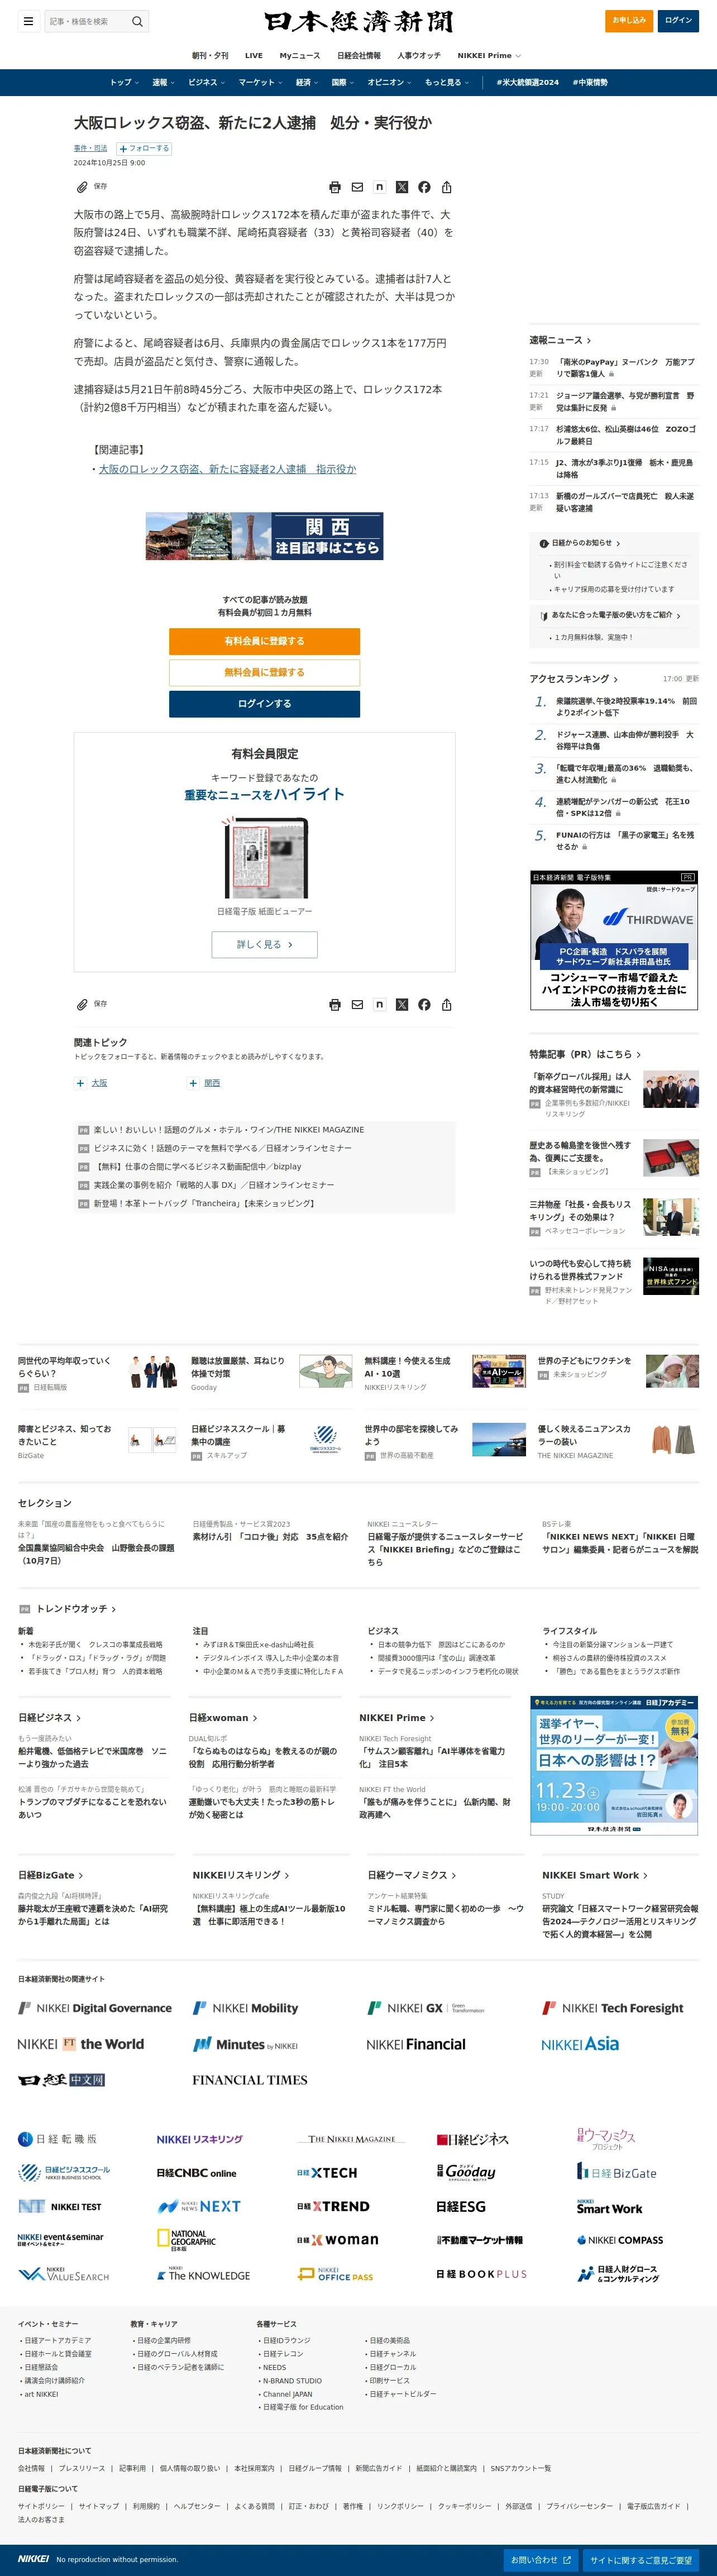This screenshot has height=2576, width=717.
Task: Click the 詳しく見る button
Action: pos(264,945)
